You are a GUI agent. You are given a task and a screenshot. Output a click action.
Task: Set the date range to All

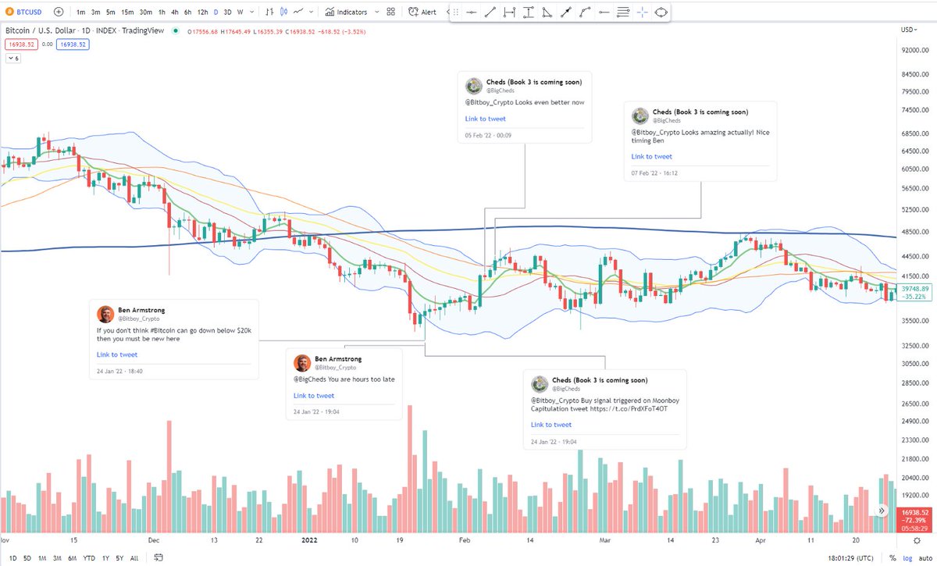[x=134, y=558]
